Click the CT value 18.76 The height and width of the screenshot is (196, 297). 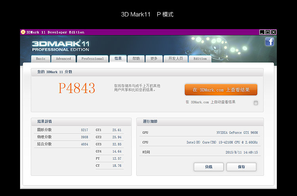pos(117,166)
